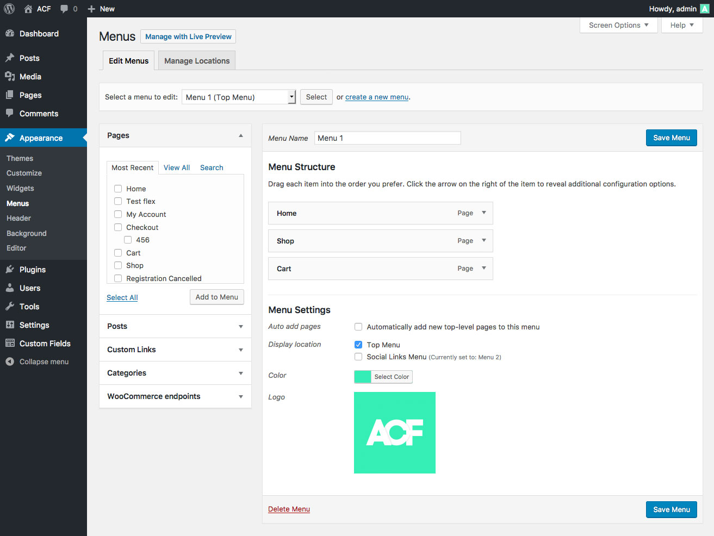Switch to View All pages tab
Viewport: 714px width, 536px height.
177,168
